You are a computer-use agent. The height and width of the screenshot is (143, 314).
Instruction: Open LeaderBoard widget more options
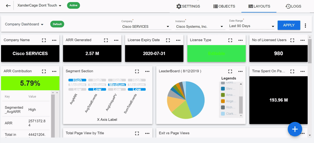tap(240, 71)
